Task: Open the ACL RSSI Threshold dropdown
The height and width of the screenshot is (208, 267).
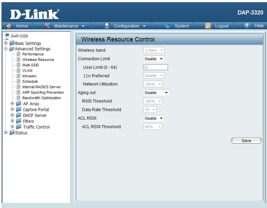Action: click(153, 127)
